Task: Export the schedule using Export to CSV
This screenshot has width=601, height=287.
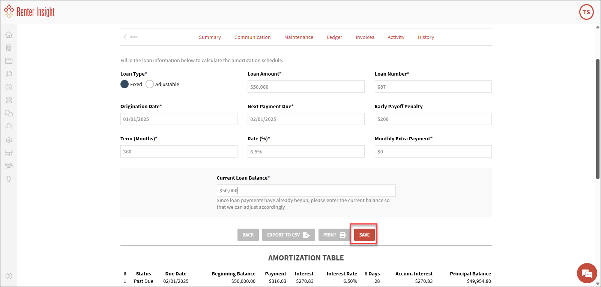Action: coord(288,235)
